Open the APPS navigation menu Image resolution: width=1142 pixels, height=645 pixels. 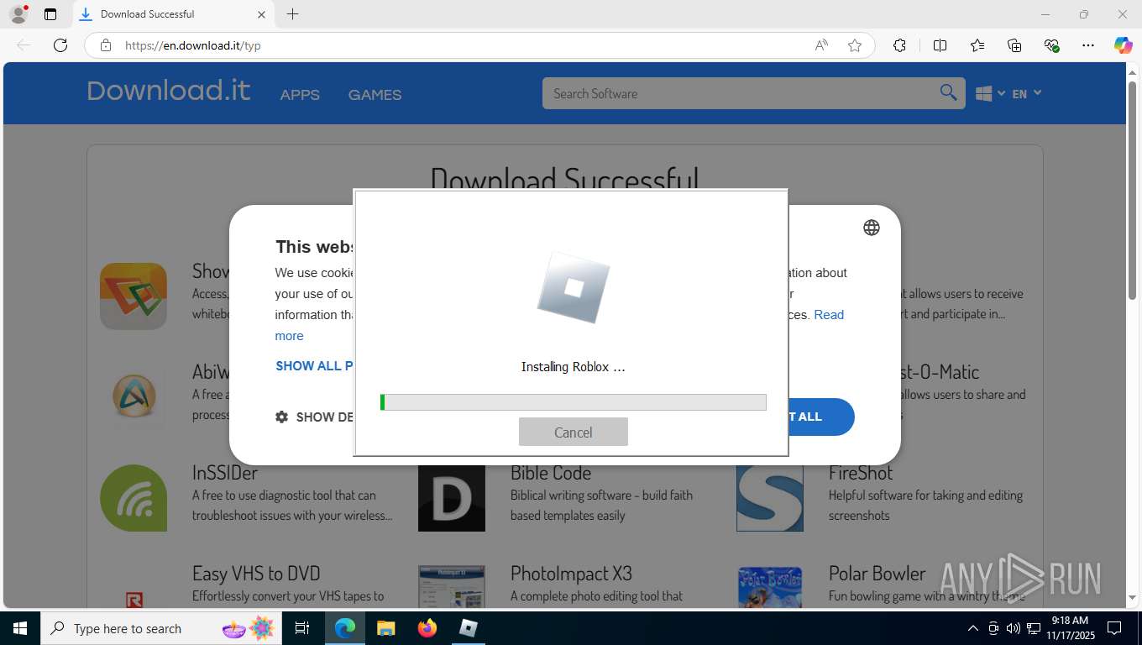(300, 95)
